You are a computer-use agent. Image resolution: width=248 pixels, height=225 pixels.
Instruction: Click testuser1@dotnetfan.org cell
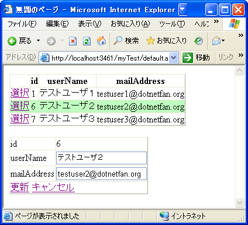pos(140,94)
